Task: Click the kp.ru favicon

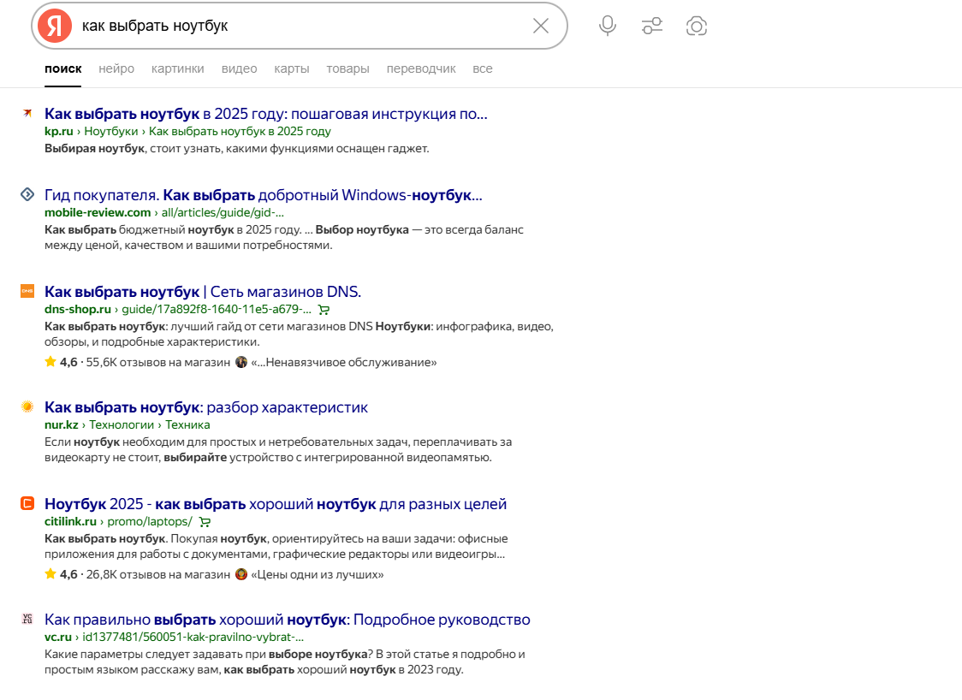Action: [x=27, y=113]
